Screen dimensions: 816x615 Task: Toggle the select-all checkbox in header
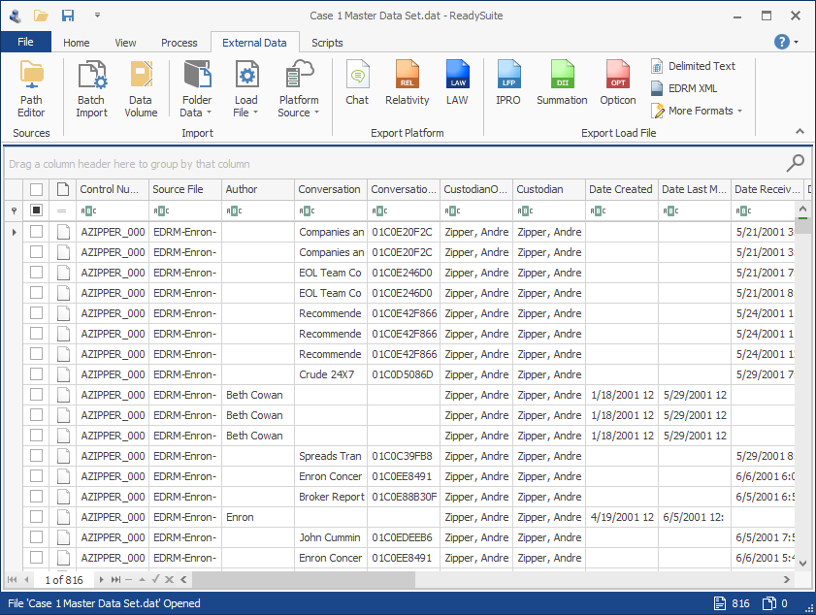tap(37, 189)
